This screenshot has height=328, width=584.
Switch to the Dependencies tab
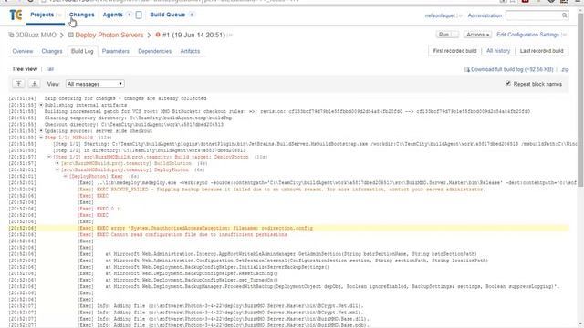pyautogui.click(x=154, y=51)
